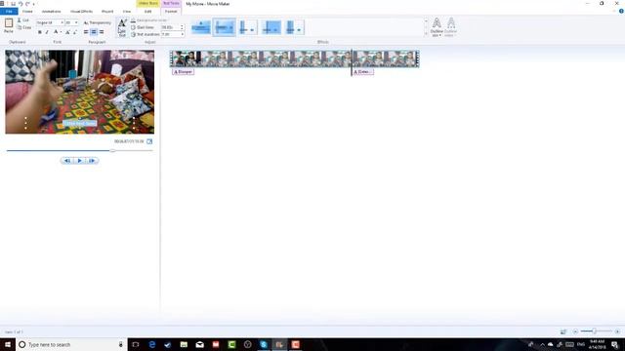Redo the last action
This screenshot has width=625, height=351.
[x=27, y=4]
